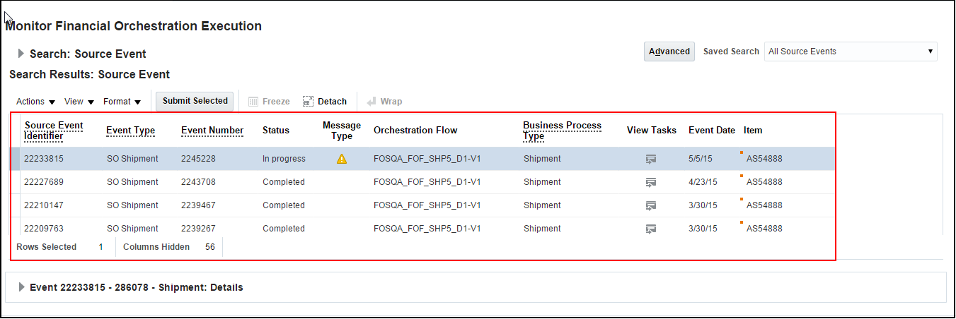Open View Tasks for event 22233815

(x=651, y=159)
